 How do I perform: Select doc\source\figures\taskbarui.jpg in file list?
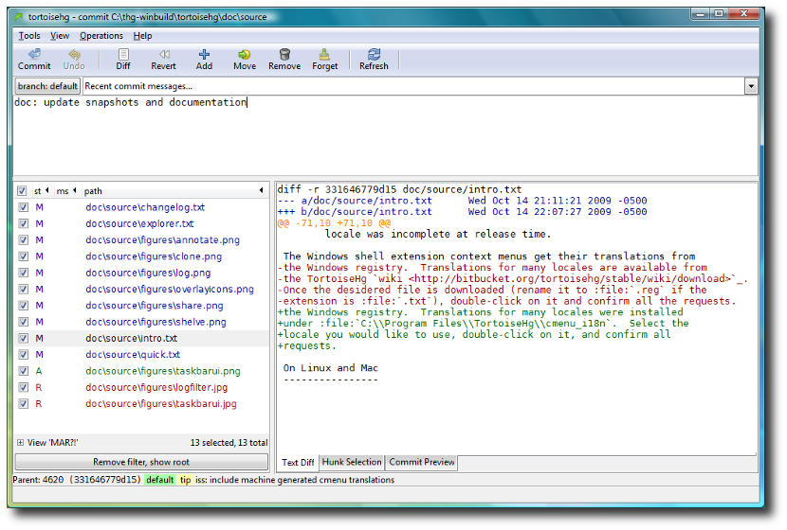(x=160, y=404)
